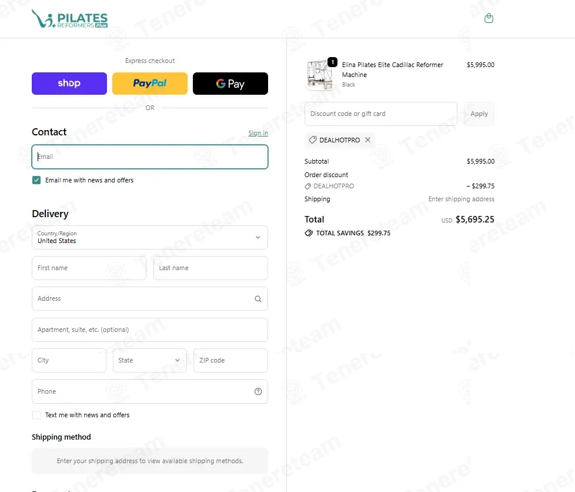Screen dimensions: 575x492
Task: Uncheck Email me with news and offers
Action: tap(36, 180)
